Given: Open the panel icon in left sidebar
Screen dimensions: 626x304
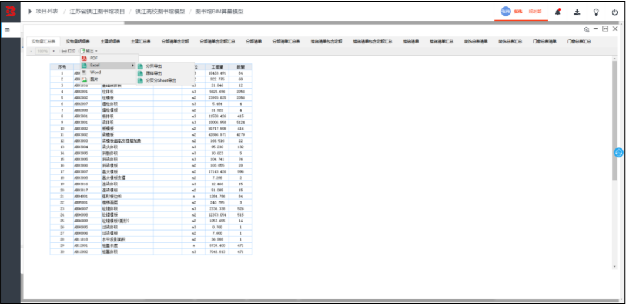Looking at the screenshot, I should (7, 30).
